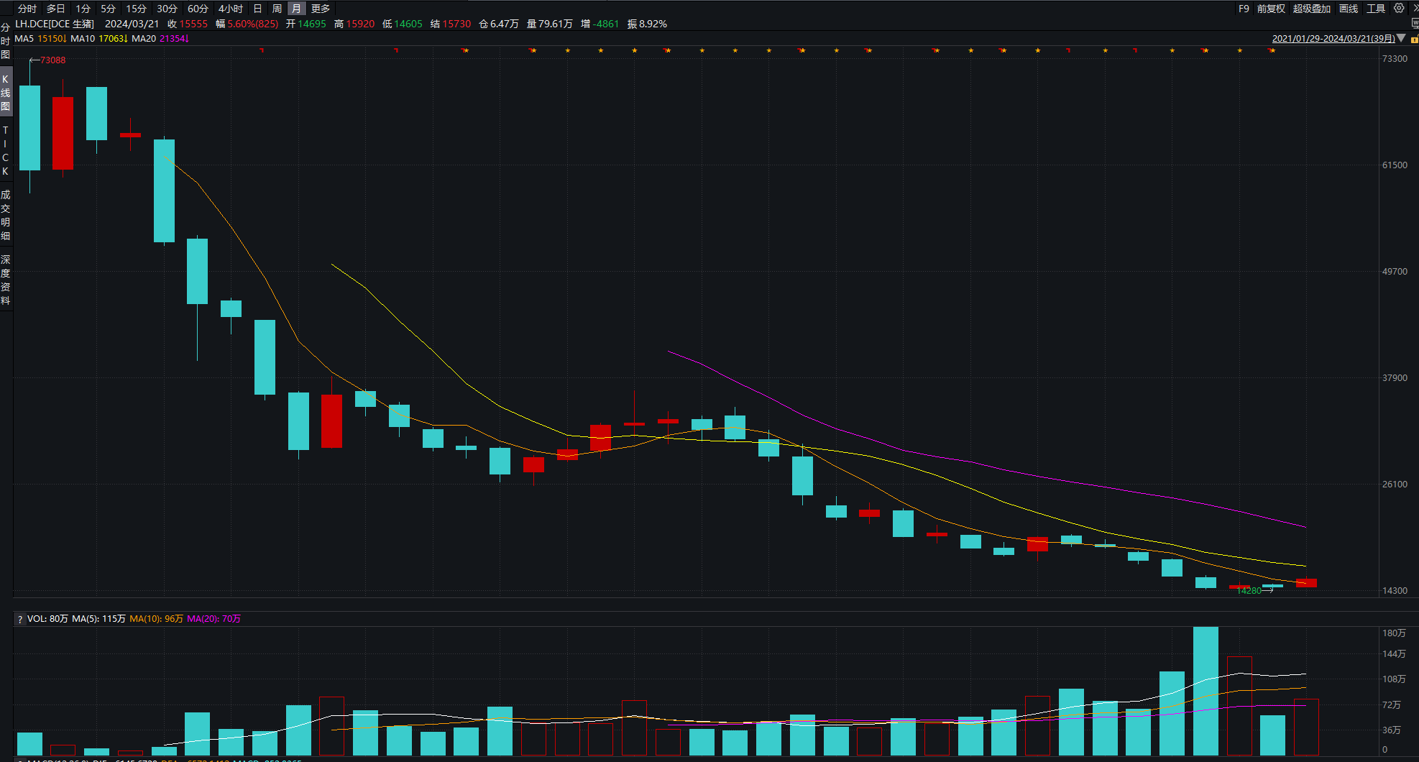Open the 画线 drawing tool
The width and height of the screenshot is (1419, 762).
[x=1349, y=9]
